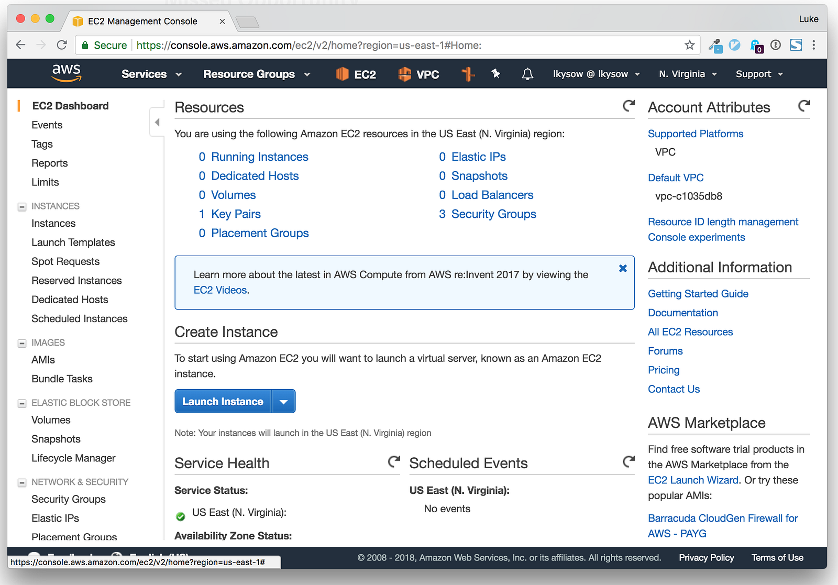Reload the page with browser refresh icon
Screen dimensions: 838x585
62,45
